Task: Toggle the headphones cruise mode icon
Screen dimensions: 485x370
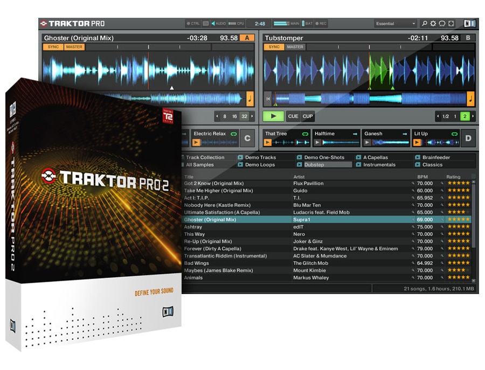Action: (x=442, y=24)
